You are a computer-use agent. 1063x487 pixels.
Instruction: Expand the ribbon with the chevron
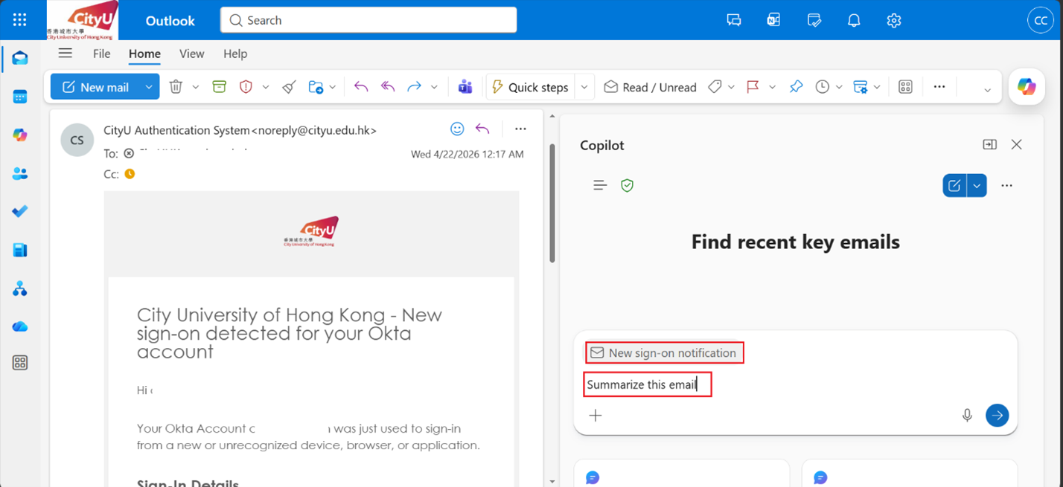tap(987, 90)
